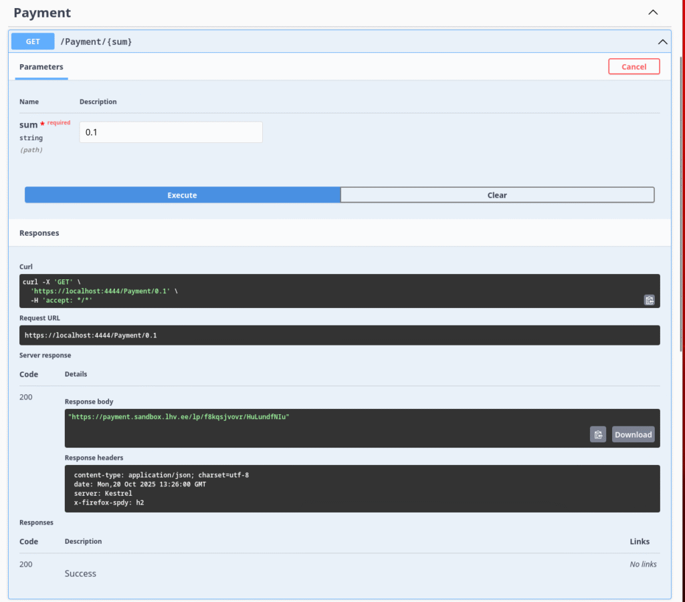Click the Response headers block
This screenshot has width=685, height=602.
tap(361, 488)
